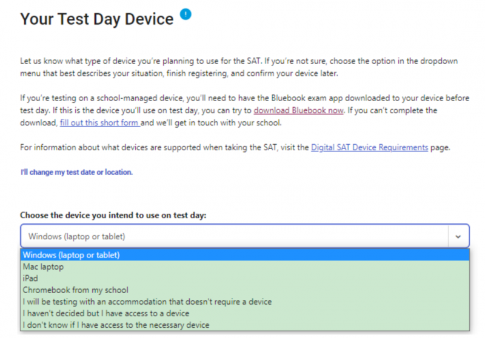The image size is (485, 338).
Task: Click the Your Test Day Device heading
Action: 97,19
